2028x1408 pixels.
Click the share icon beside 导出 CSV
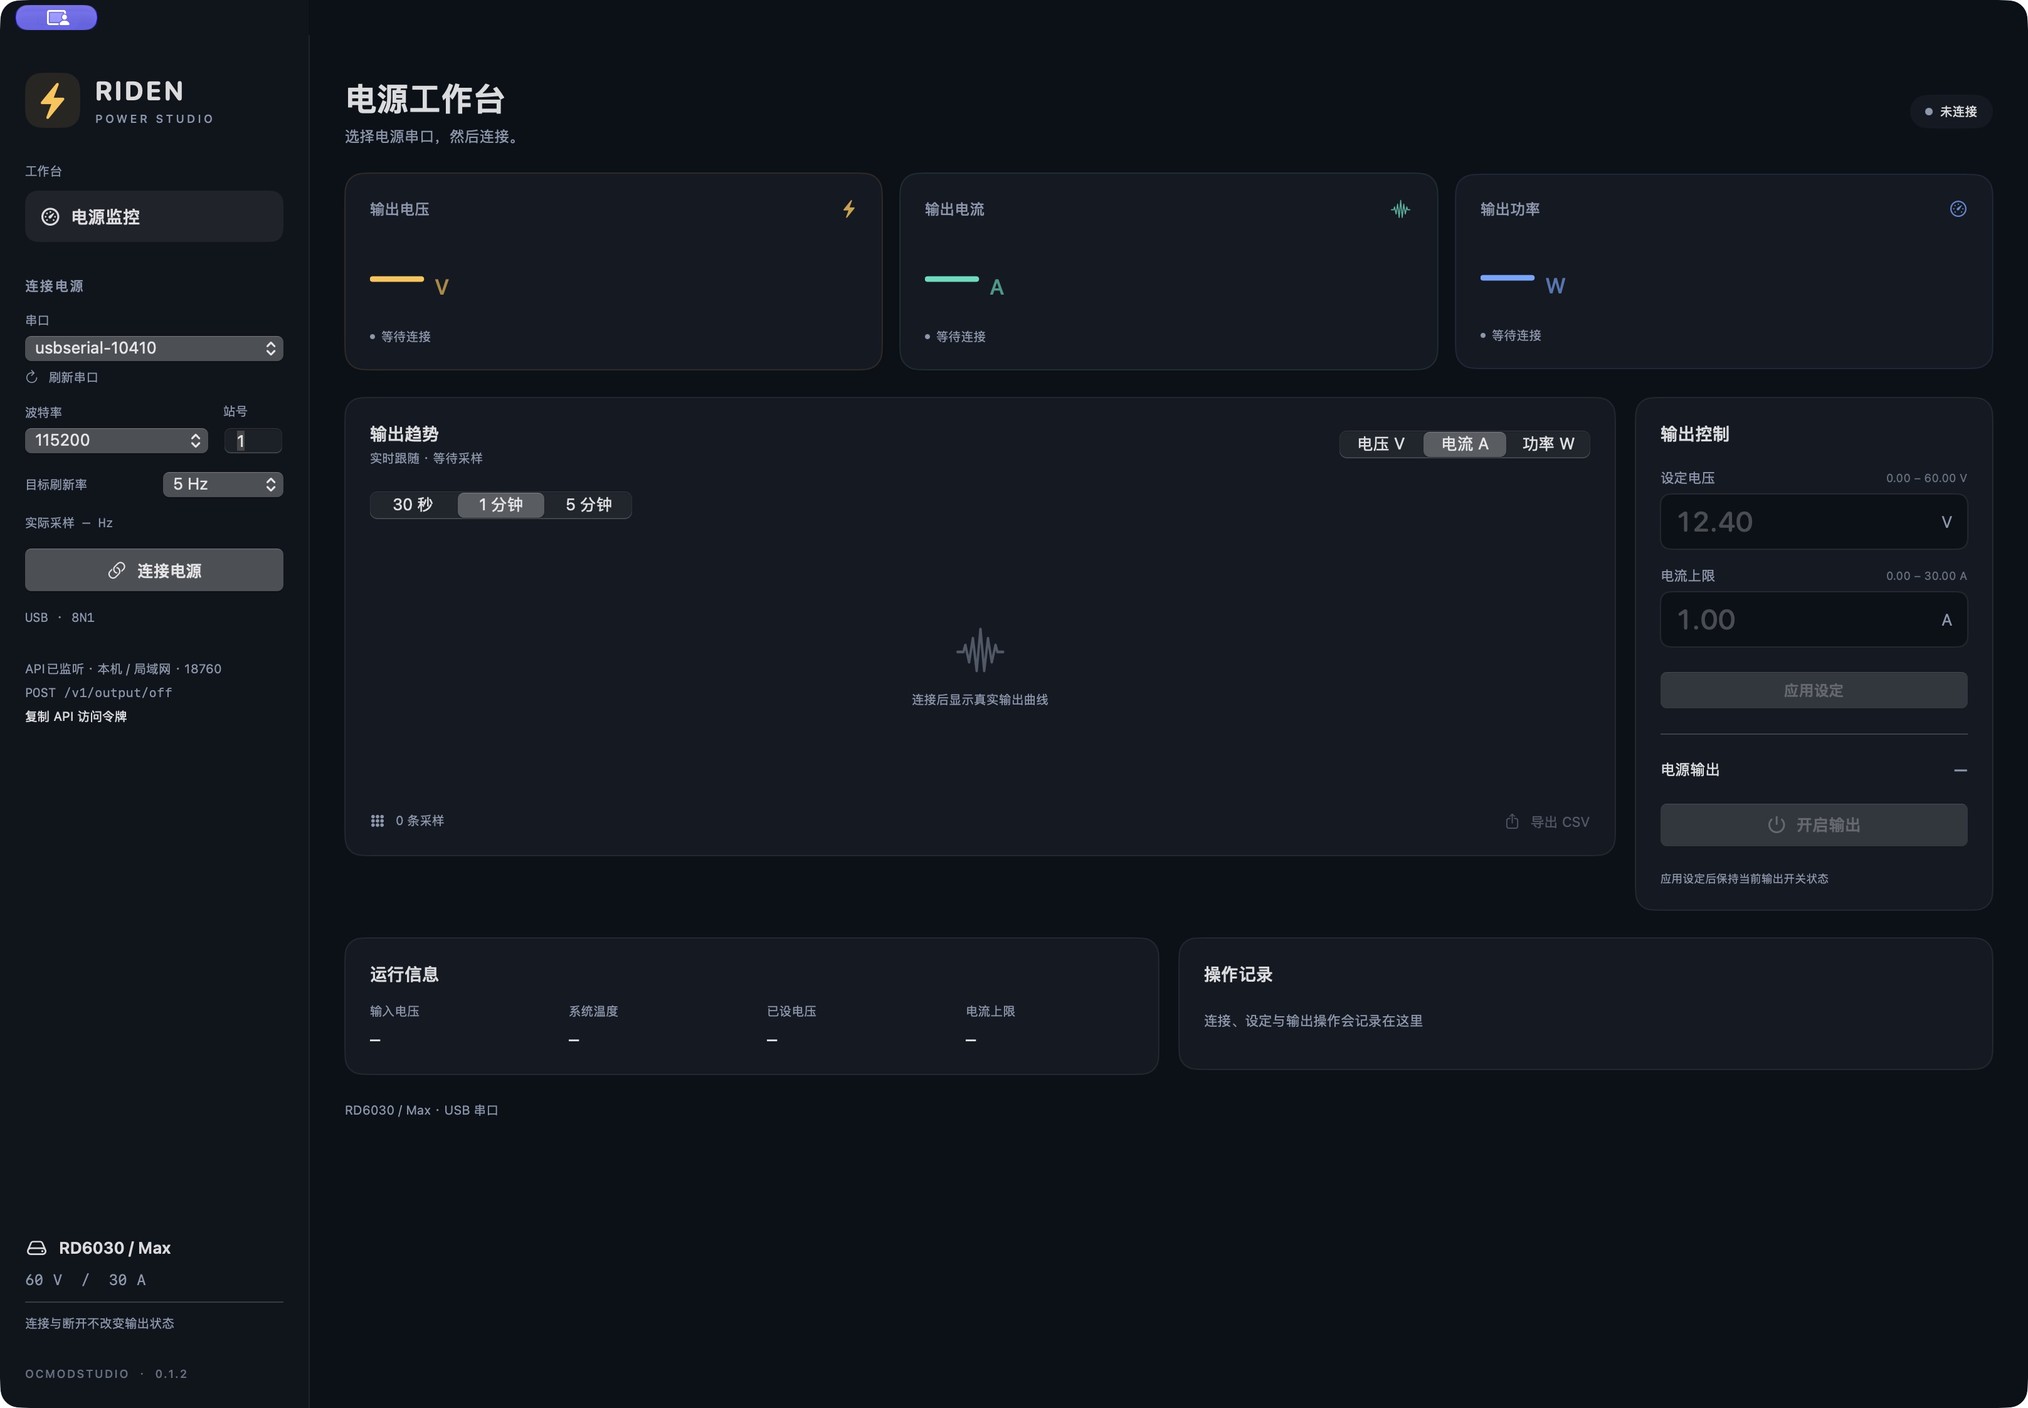click(x=1512, y=821)
